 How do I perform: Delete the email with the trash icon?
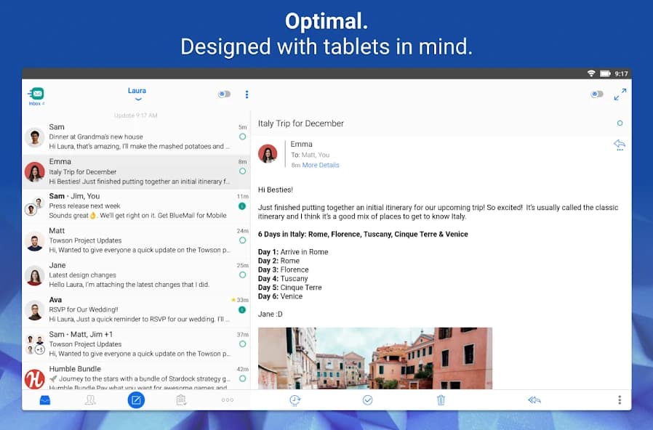point(441,400)
